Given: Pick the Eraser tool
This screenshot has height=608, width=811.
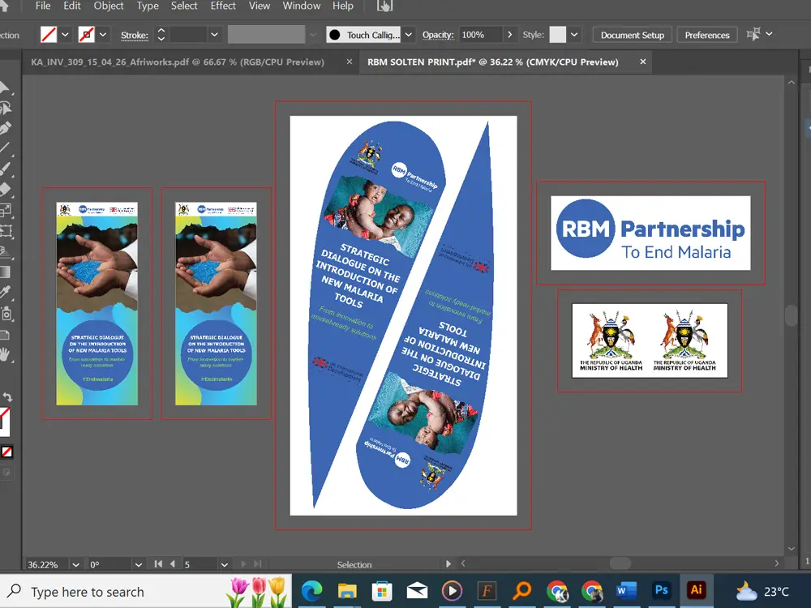Looking at the screenshot, I should [8, 187].
